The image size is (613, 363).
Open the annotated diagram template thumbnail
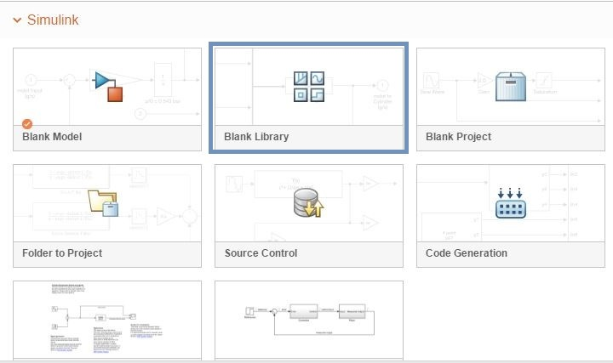[x=107, y=320]
